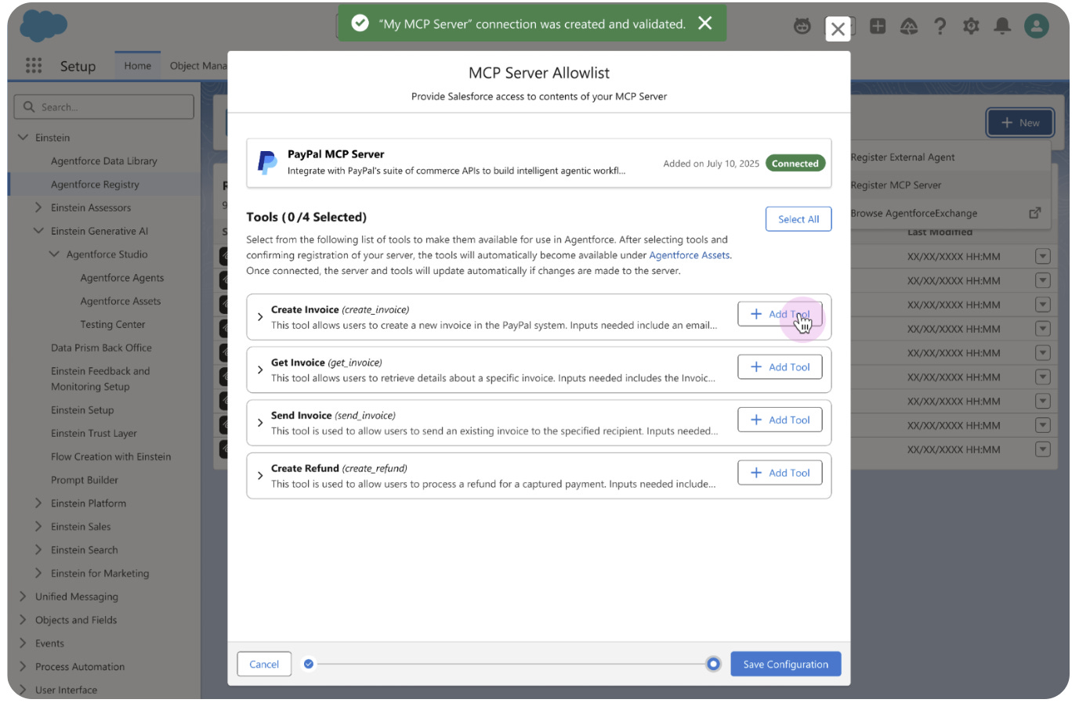Click the PayPal MCP Server title
The width and height of the screenshot is (1090, 703).
pyautogui.click(x=335, y=154)
